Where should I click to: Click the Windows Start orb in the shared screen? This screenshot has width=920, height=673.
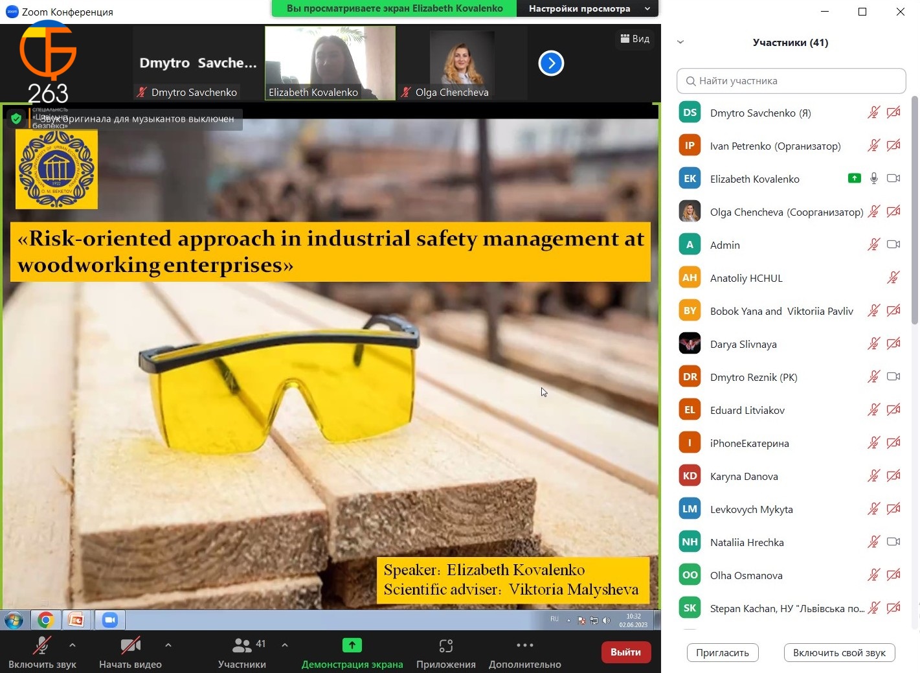point(14,620)
